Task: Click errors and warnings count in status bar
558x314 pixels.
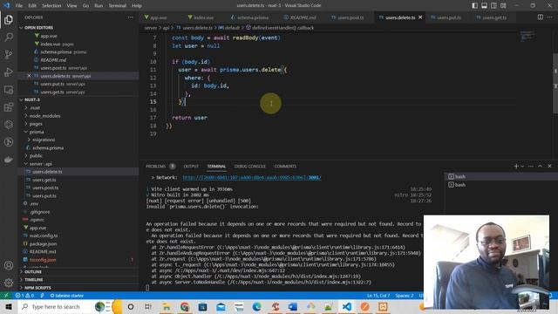Action: click(24, 296)
